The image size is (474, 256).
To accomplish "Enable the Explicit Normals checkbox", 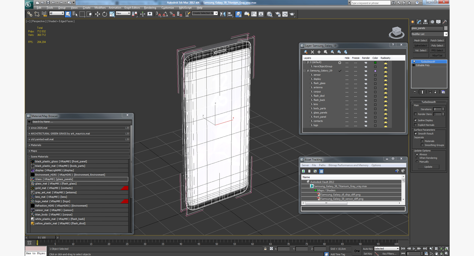I will click(x=415, y=125).
